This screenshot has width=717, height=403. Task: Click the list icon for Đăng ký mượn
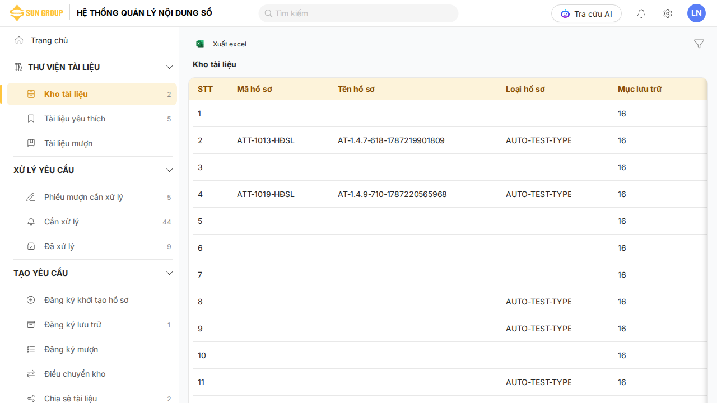(x=31, y=349)
